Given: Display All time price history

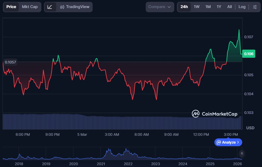Looking at the screenshot, I should (229, 7).
